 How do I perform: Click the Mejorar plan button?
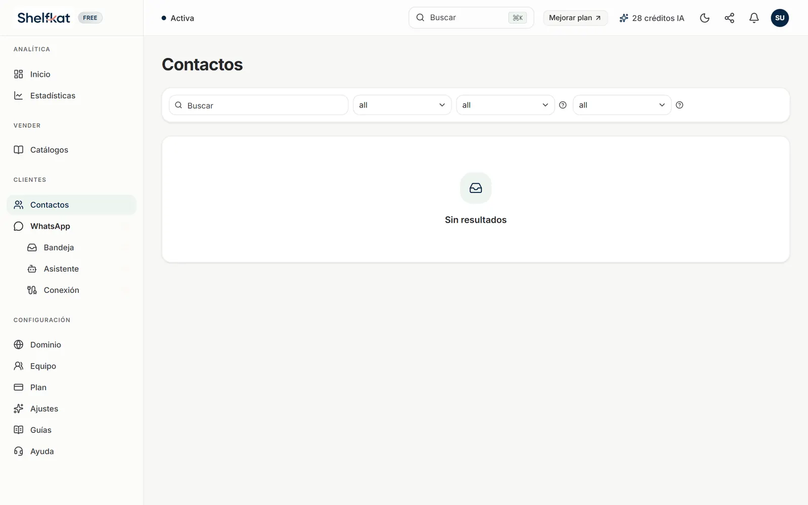click(575, 18)
